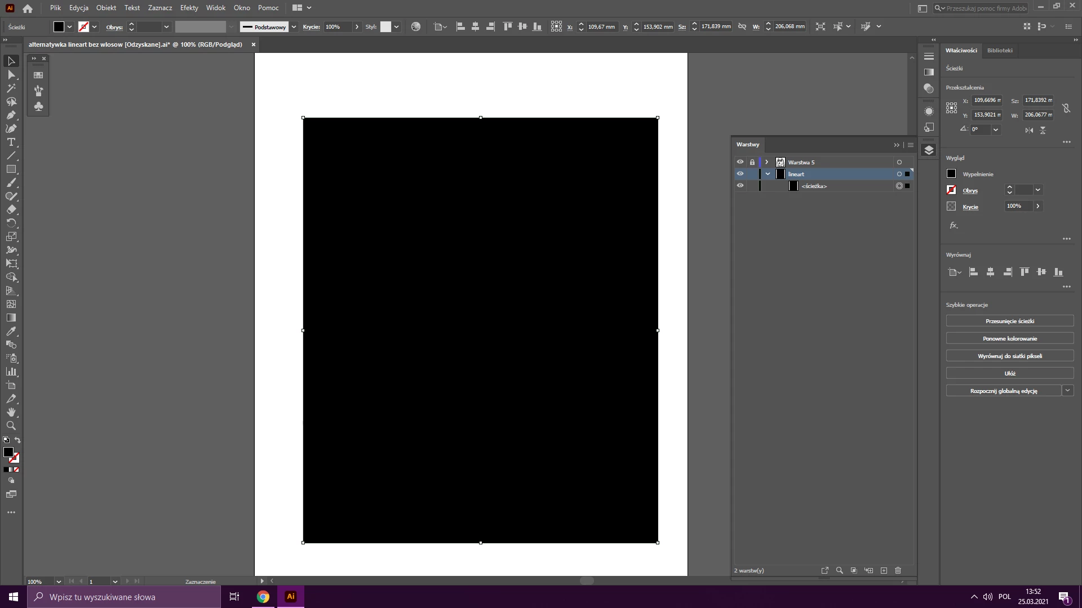Open the Podstawowy brush definition dropdown
Viewport: 1082px width, 608px height.
(x=294, y=26)
